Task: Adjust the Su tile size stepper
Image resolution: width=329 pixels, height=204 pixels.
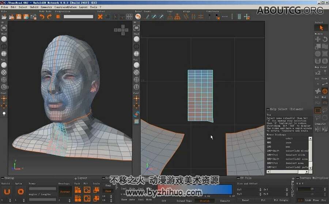Action: (x=260, y=189)
